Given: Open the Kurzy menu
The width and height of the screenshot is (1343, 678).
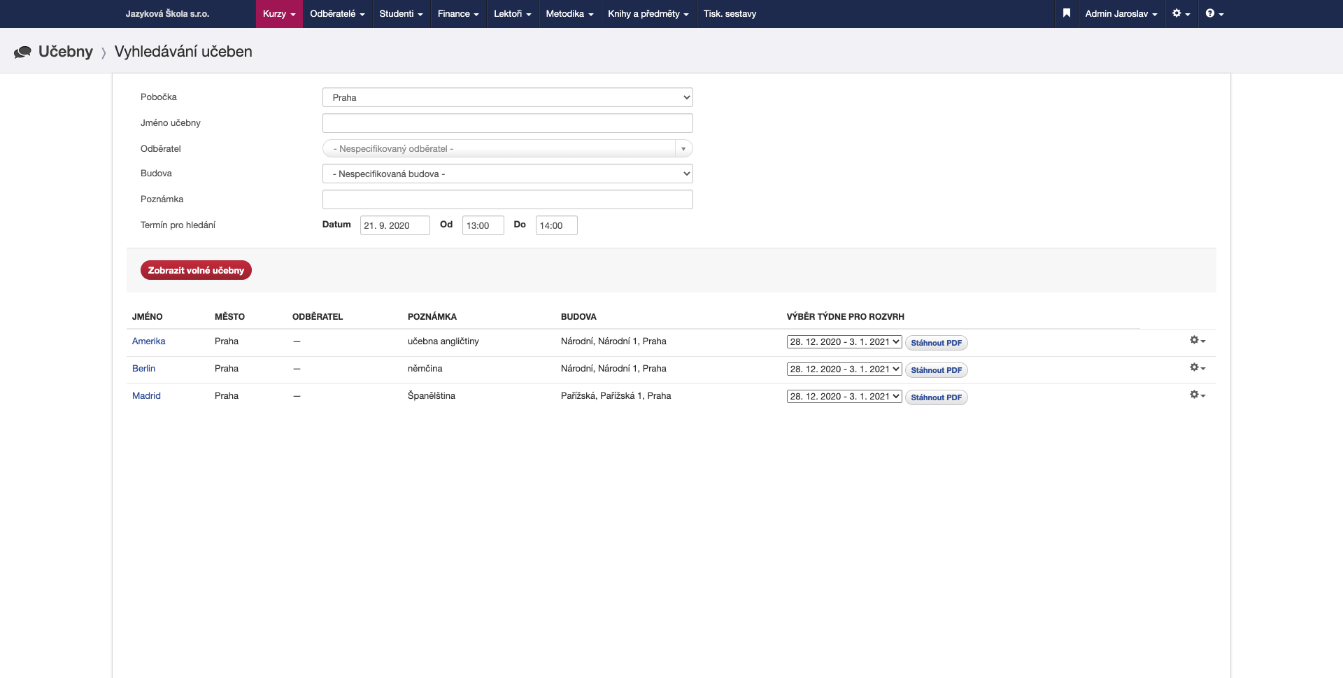Looking at the screenshot, I should click(x=279, y=14).
